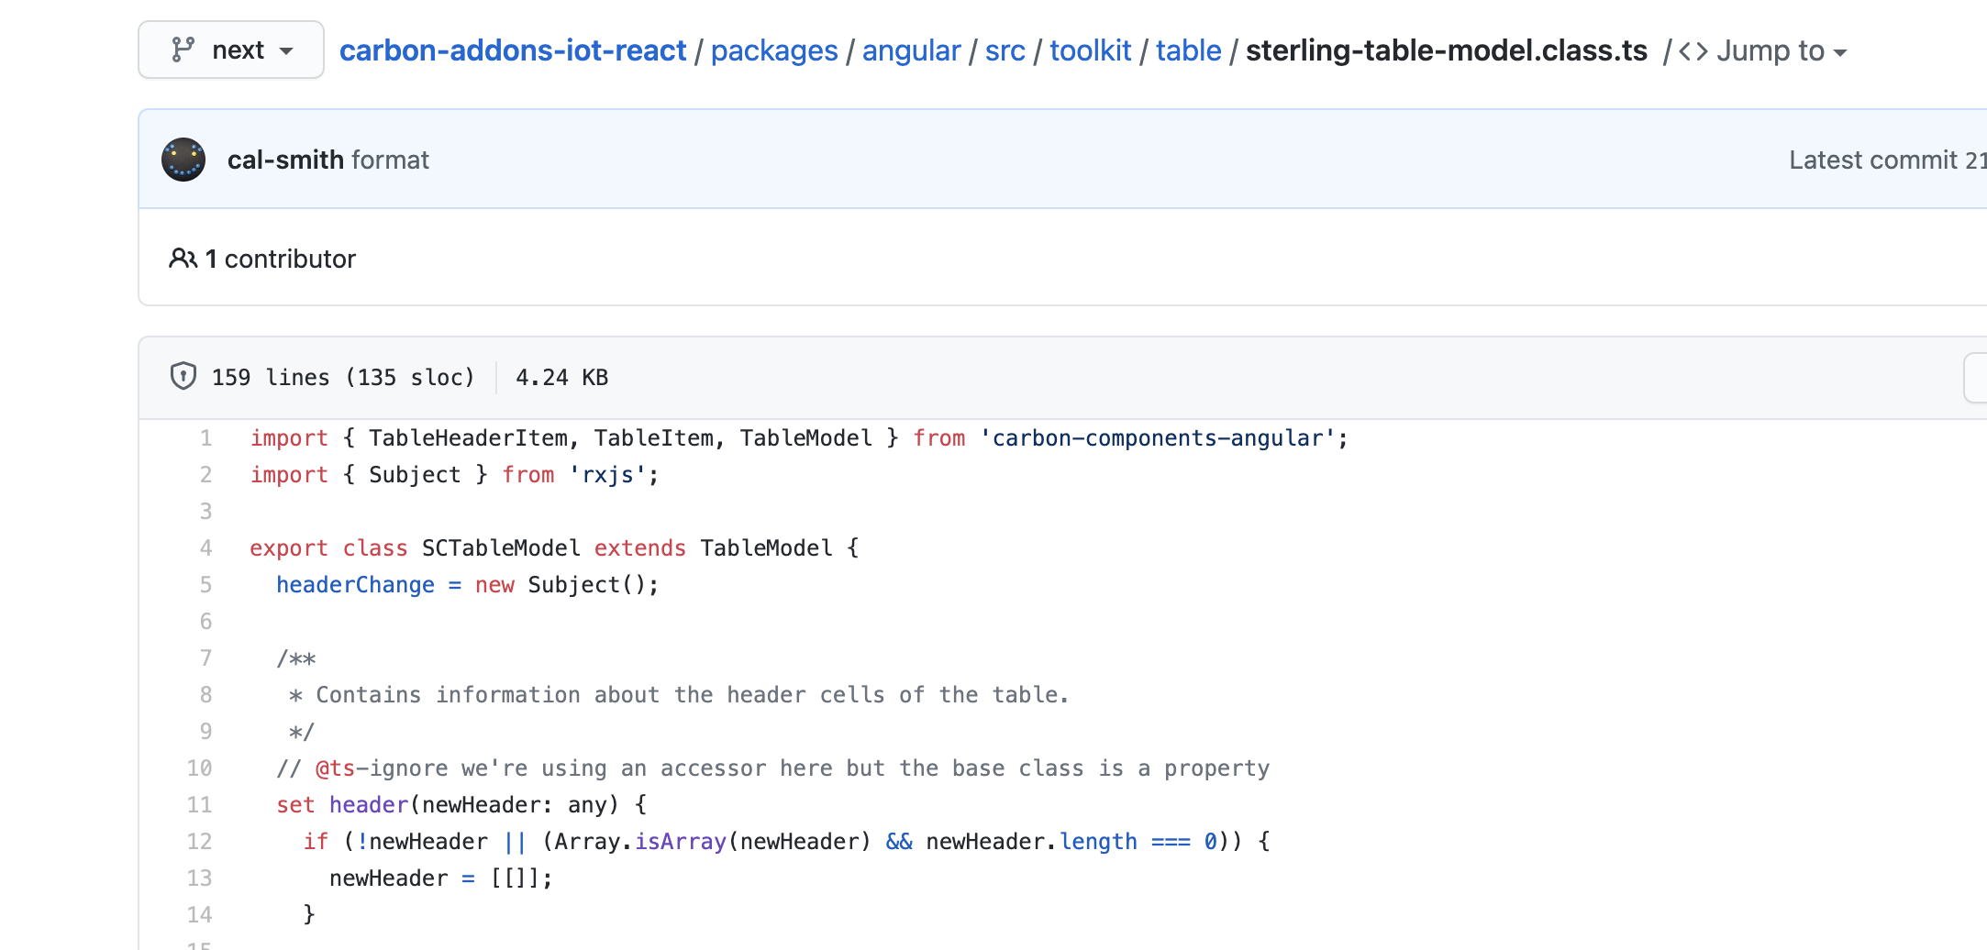The width and height of the screenshot is (1987, 950).
Task: Click the shield icon beside the line count
Action: [x=183, y=376]
